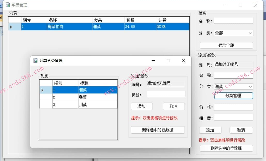The width and height of the screenshot is (266, 161).
Task: Click 取消 in the right panel
Action: [x=241, y=130]
